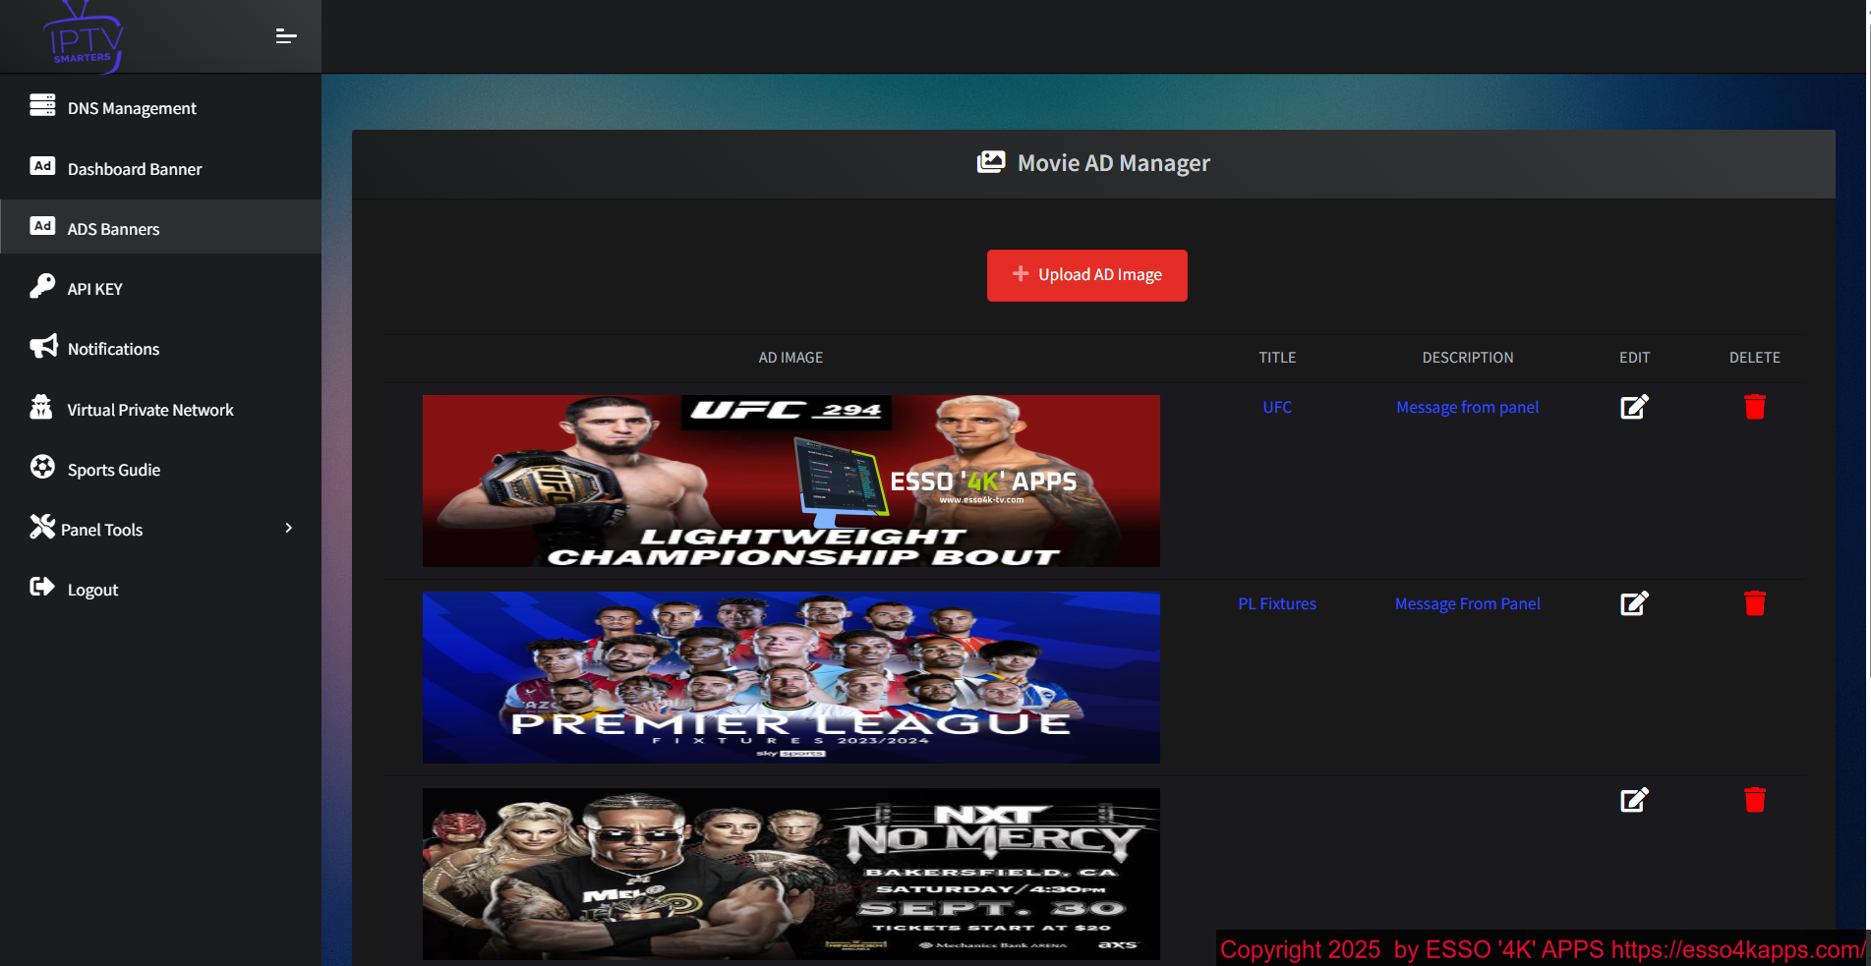This screenshot has height=966, width=1871.
Task: Open Notifications page
Action: [x=160, y=349]
